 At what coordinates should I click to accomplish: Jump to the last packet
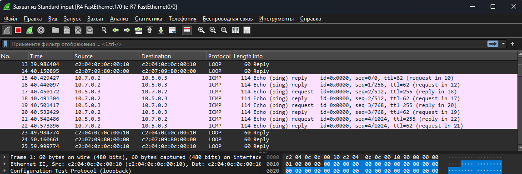pos(161,31)
